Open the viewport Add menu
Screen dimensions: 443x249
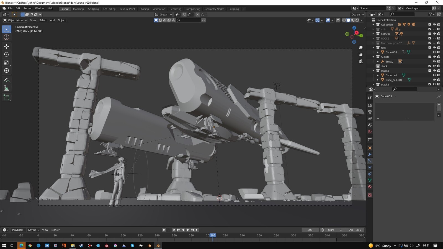[x=52, y=20]
